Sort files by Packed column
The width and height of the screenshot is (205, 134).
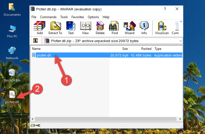coord(141,49)
